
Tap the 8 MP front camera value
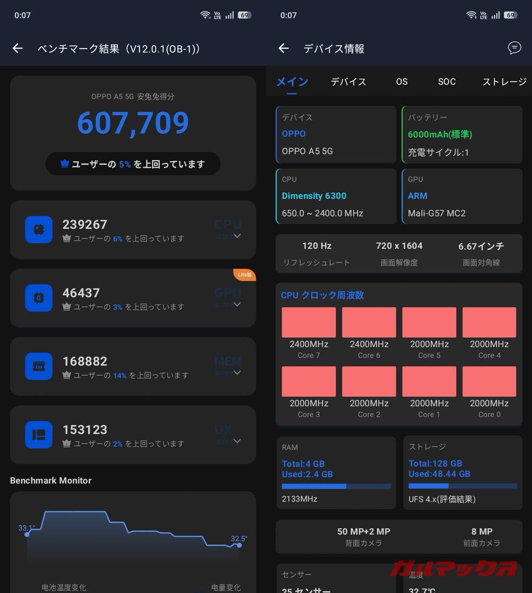click(482, 531)
